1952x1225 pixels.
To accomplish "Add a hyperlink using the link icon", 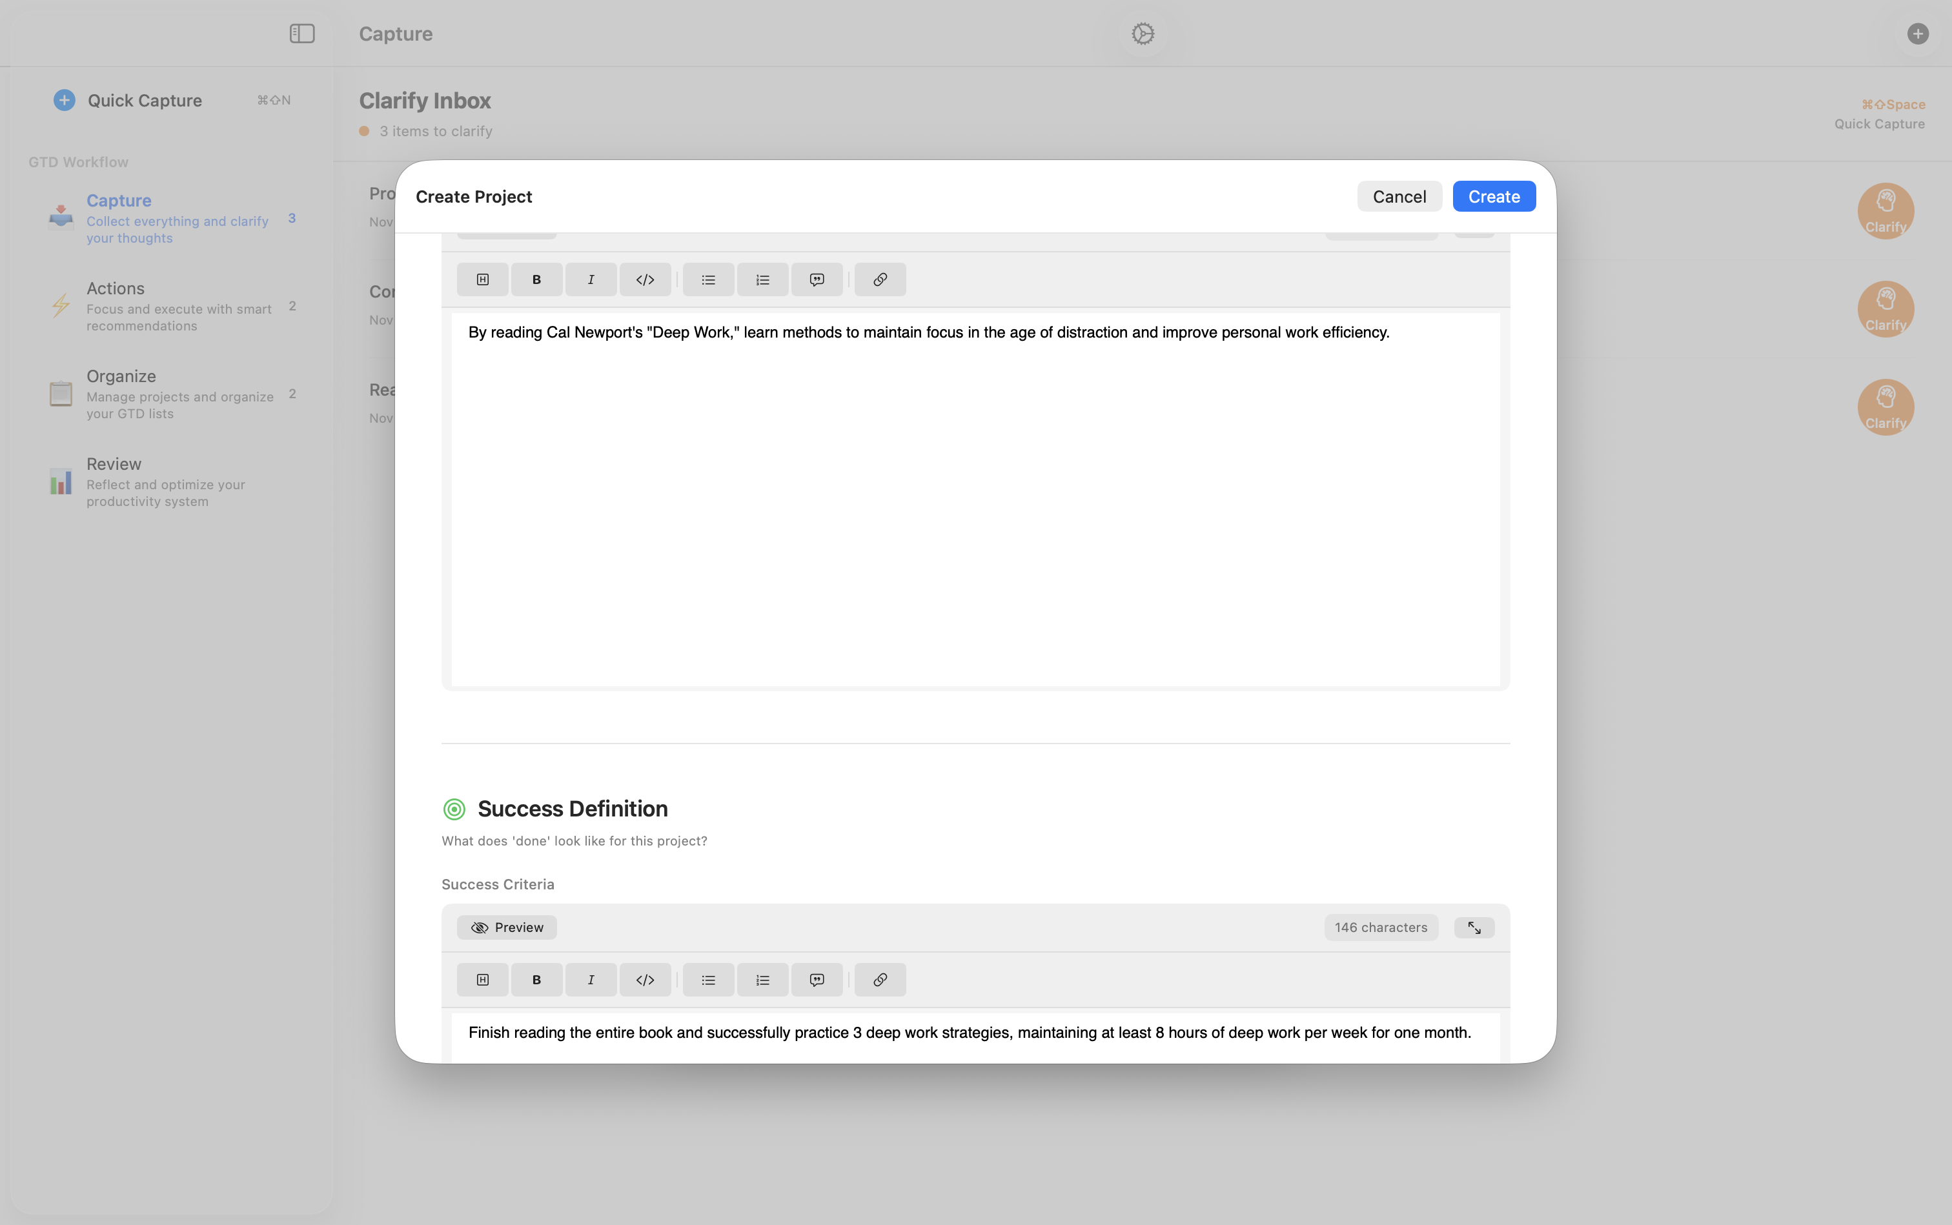I will coord(880,279).
